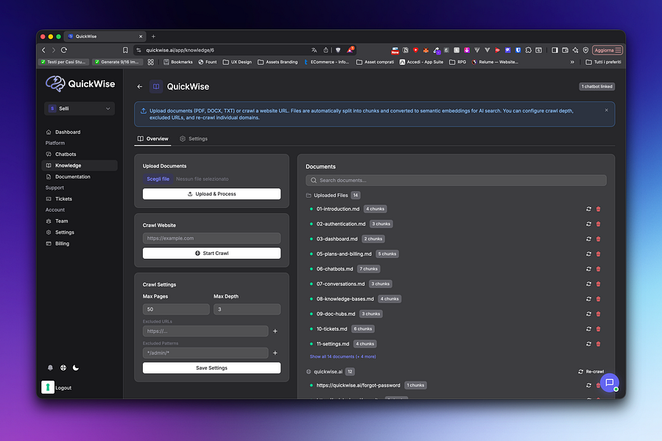Collapse the Uploaded Files group
662x441 pixels.
(x=333, y=196)
